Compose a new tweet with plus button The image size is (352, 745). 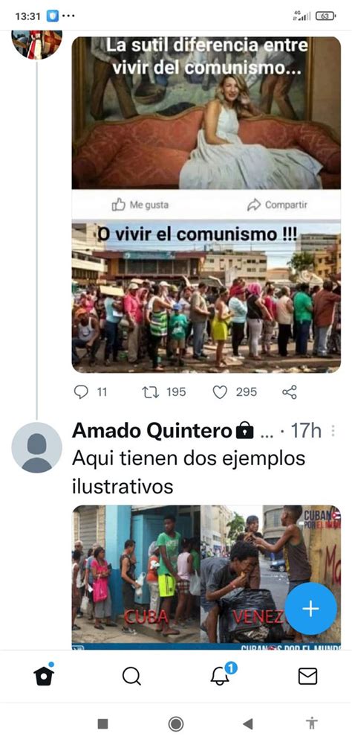(x=310, y=609)
